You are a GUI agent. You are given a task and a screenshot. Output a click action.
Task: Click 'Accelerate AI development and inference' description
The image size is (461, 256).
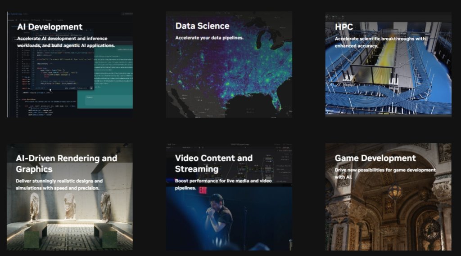(x=66, y=42)
